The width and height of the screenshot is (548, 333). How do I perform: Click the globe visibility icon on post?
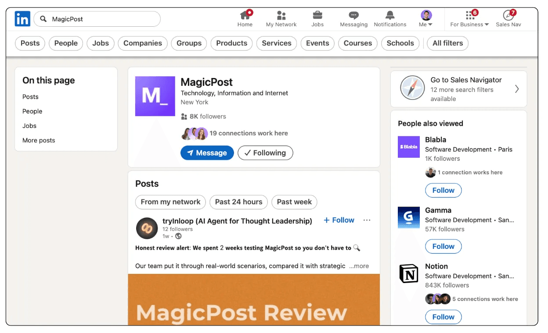pos(178,236)
